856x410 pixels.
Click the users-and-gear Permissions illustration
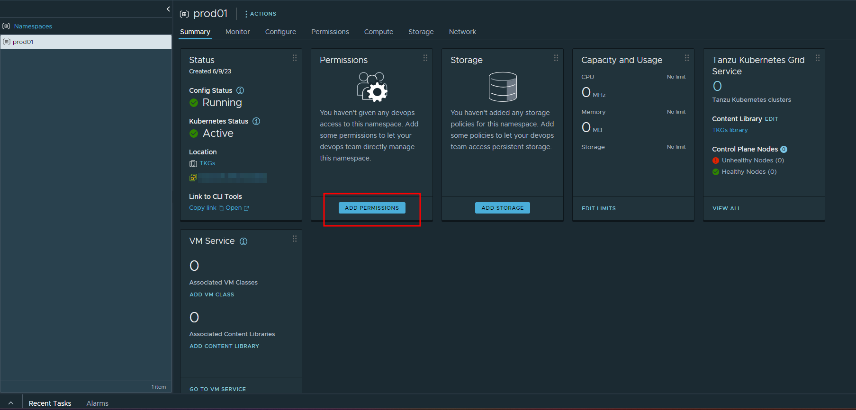click(372, 87)
